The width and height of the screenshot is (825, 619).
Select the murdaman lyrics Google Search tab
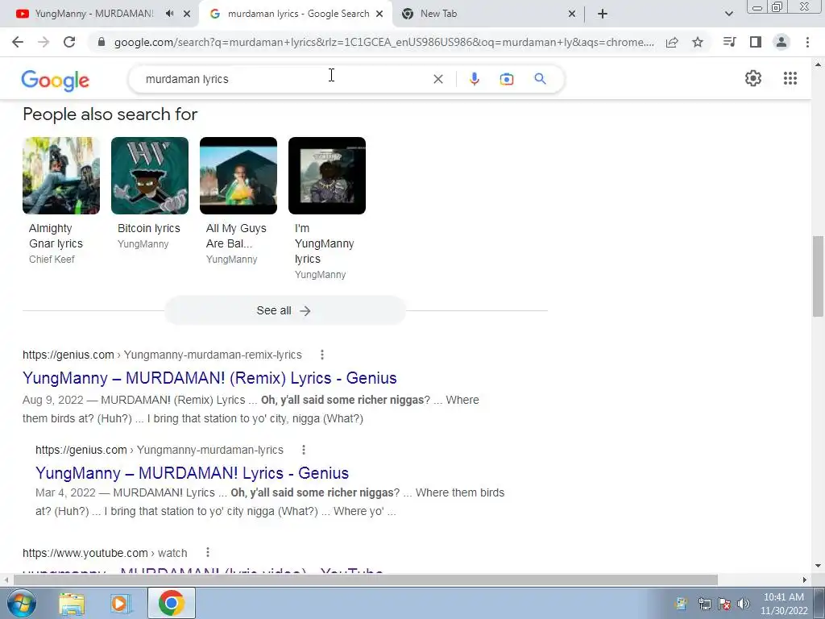click(298, 14)
